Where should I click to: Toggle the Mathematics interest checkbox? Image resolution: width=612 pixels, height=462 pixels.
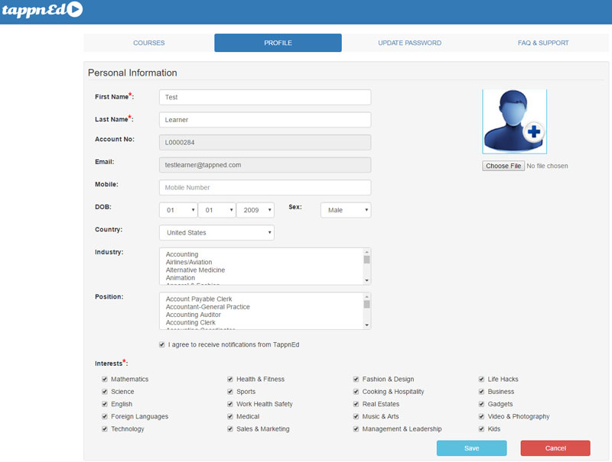105,380
